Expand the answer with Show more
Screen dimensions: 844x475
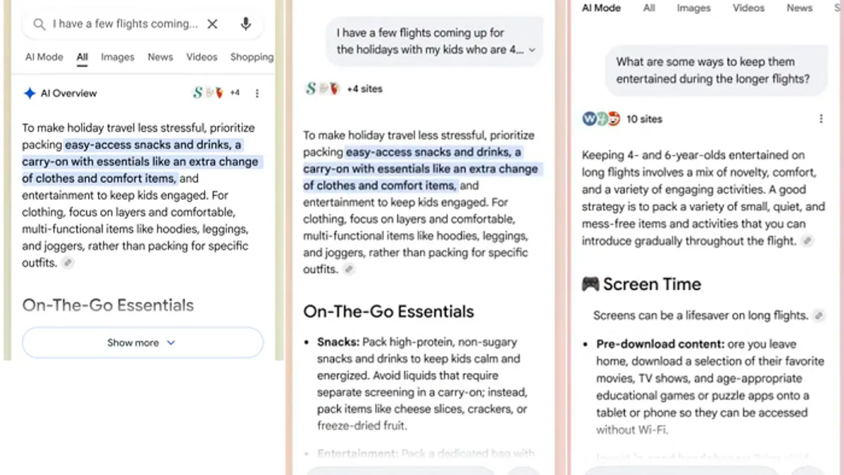[142, 343]
